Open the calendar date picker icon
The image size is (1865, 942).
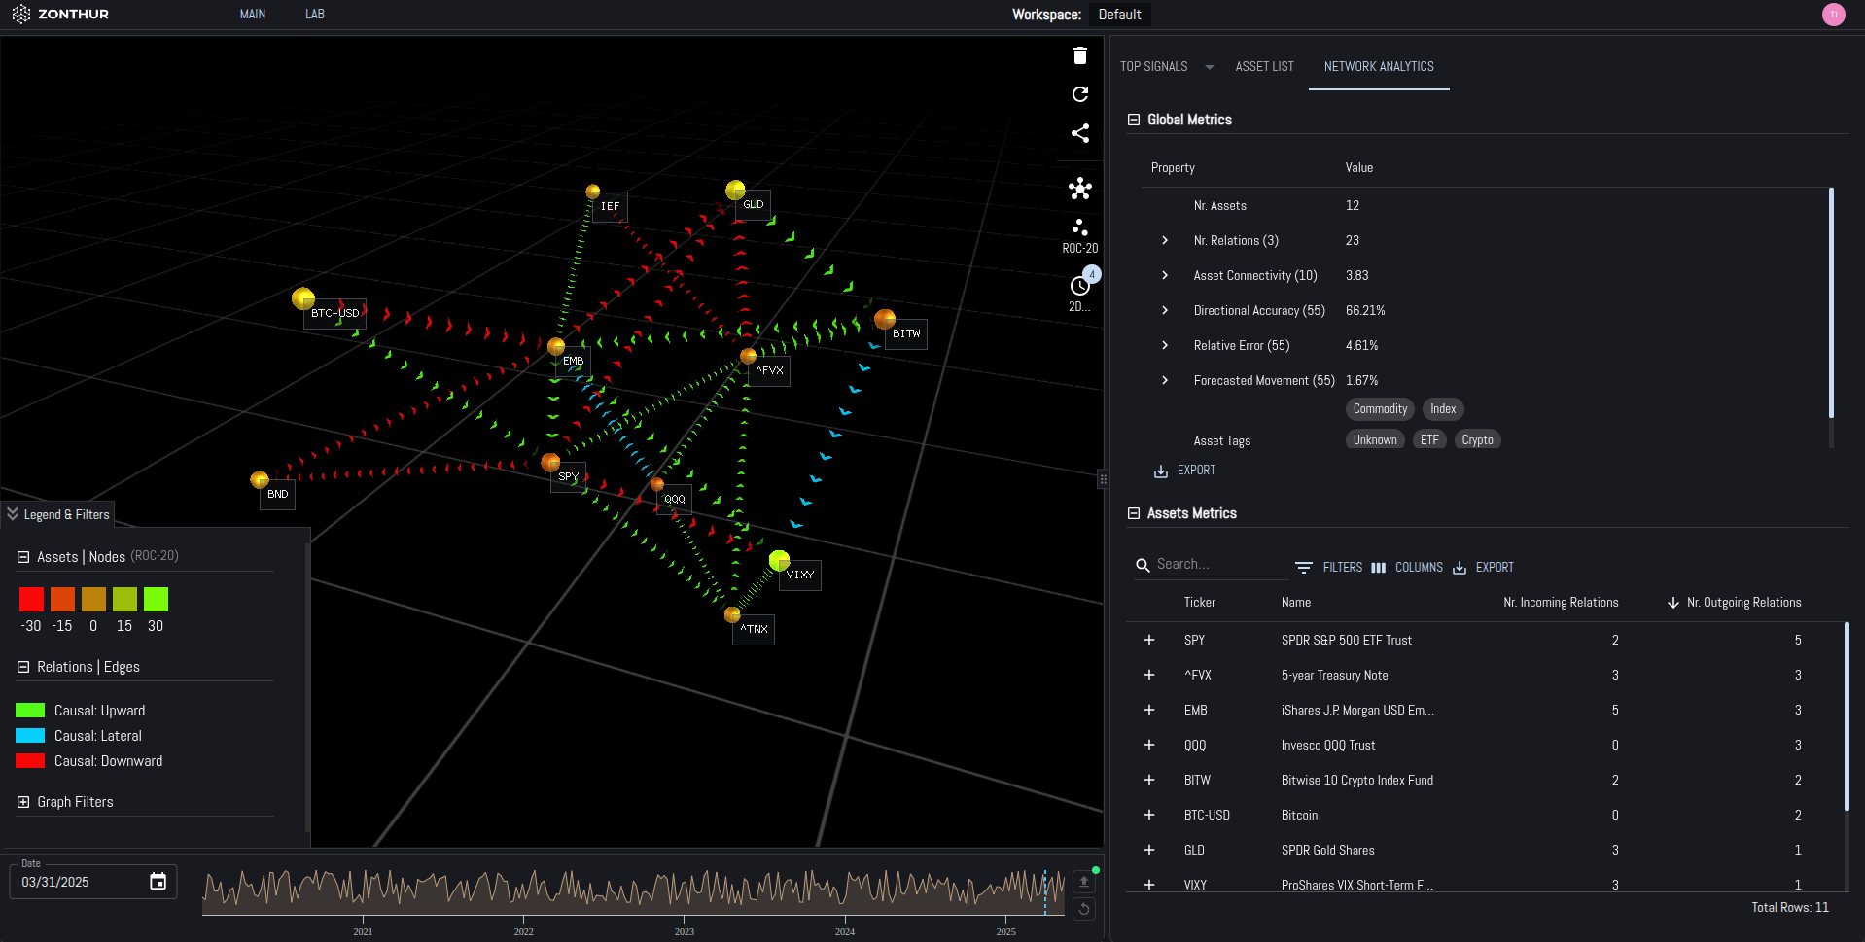point(158,882)
